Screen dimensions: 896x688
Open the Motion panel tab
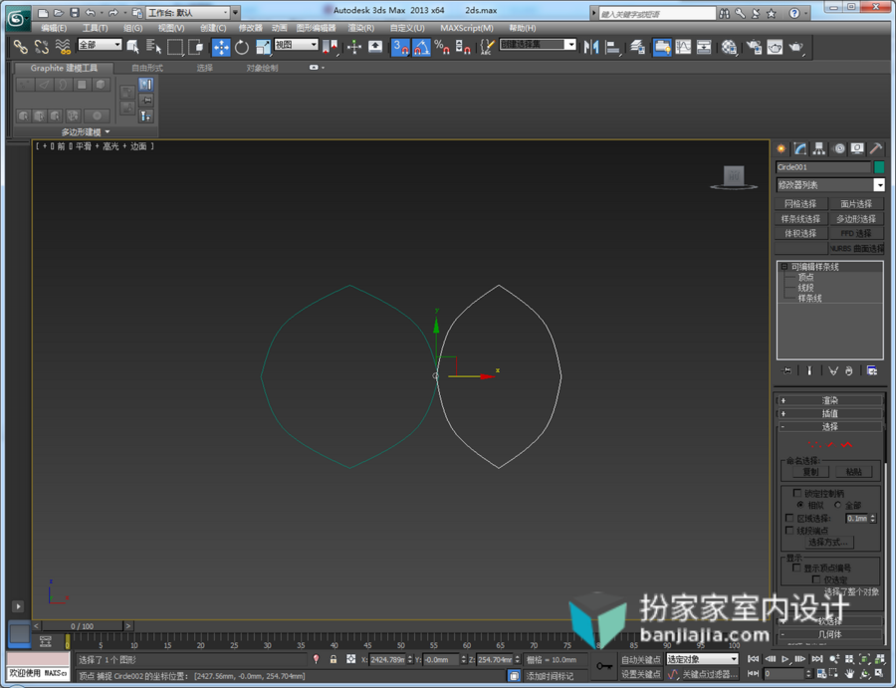[839, 149]
